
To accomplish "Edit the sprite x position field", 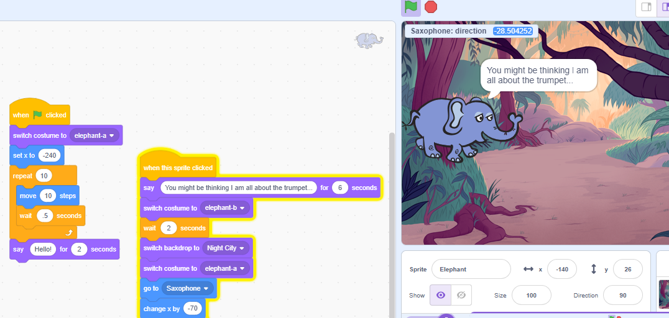I will [x=561, y=269].
